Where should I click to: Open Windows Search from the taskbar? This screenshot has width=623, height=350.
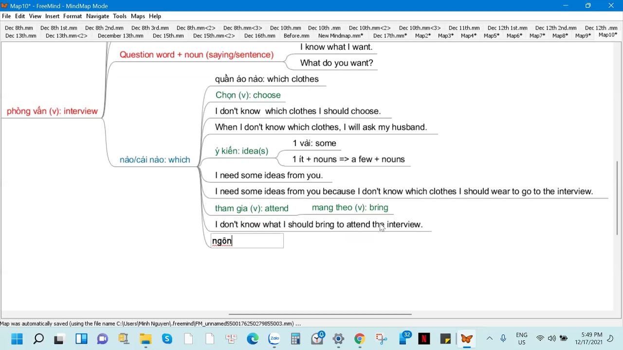point(38,338)
